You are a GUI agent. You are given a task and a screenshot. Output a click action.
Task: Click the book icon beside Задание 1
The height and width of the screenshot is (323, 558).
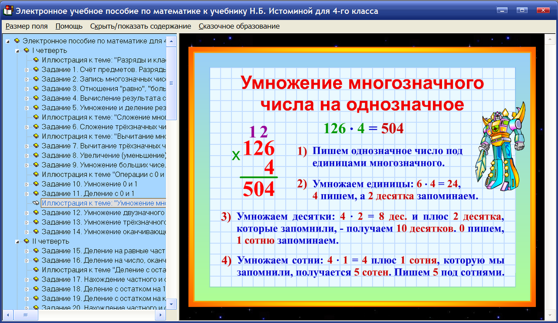[x=37, y=68]
